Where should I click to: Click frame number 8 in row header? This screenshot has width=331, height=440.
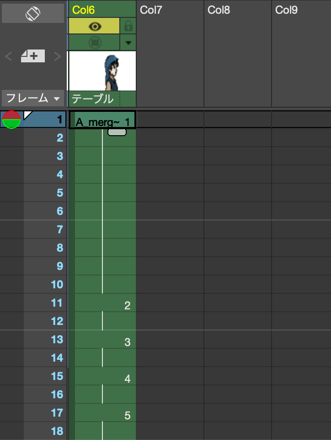click(60, 248)
